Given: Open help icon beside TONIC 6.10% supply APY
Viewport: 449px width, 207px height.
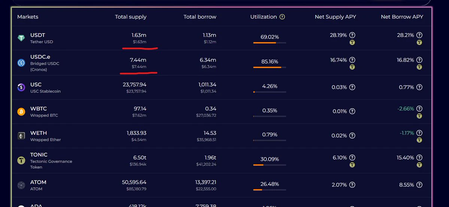Looking at the screenshot, I should click(352, 158).
